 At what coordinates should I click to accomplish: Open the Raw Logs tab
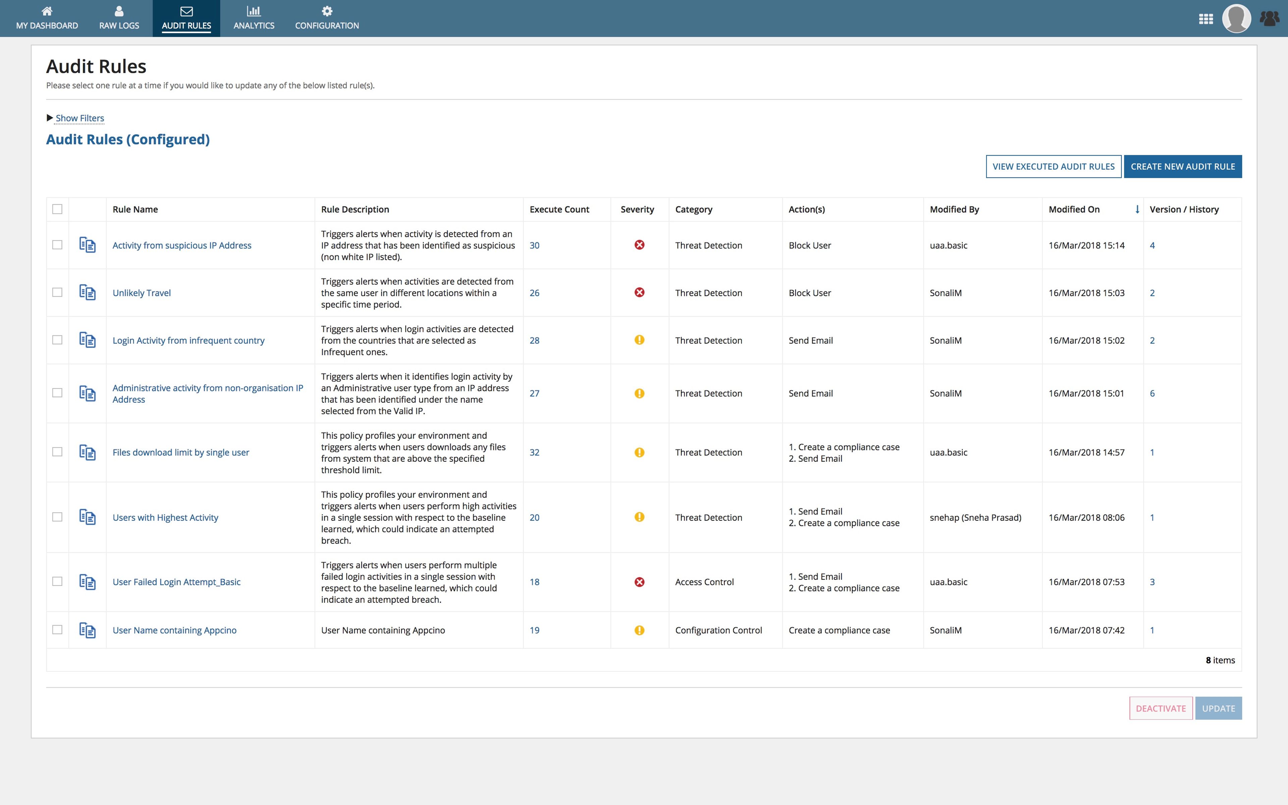point(119,19)
